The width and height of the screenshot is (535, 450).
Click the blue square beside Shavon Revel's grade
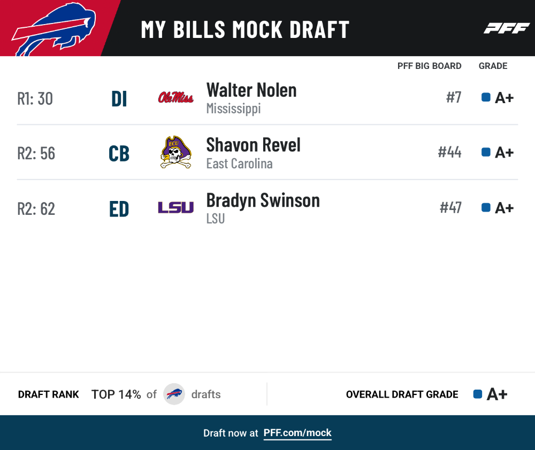(x=486, y=152)
